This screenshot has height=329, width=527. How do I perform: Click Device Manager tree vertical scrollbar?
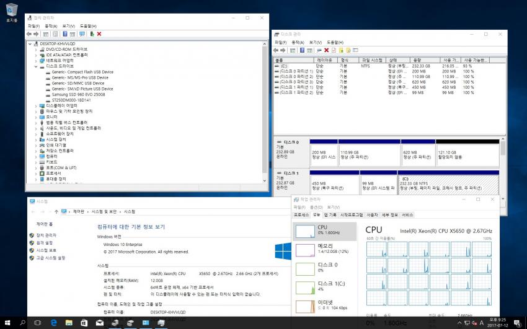point(265,113)
